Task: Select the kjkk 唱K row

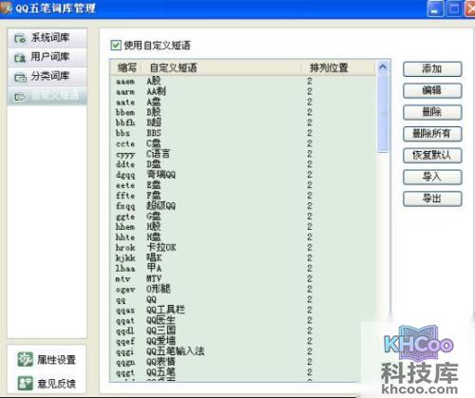Action: 243,257
